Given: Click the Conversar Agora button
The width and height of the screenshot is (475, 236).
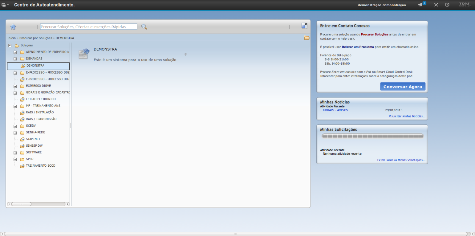Looking at the screenshot, I should (403, 87).
